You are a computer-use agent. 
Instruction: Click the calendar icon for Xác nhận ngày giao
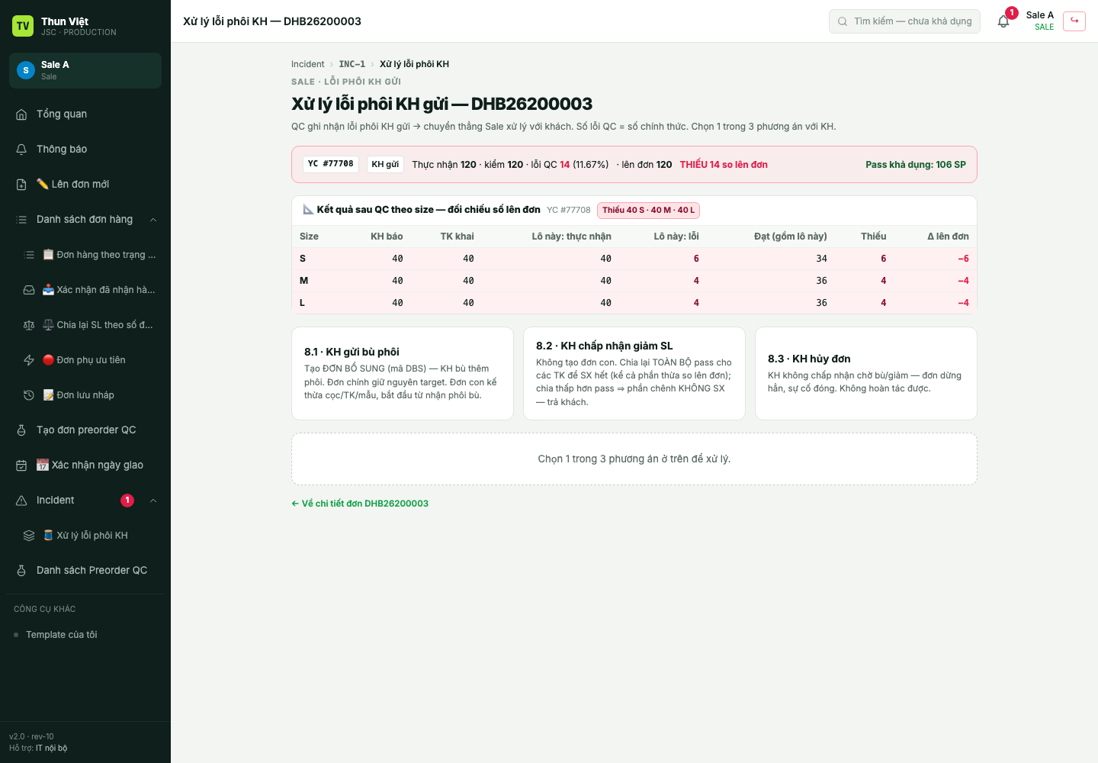tap(21, 465)
